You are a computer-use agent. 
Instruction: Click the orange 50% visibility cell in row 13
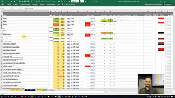click(x=104, y=33)
